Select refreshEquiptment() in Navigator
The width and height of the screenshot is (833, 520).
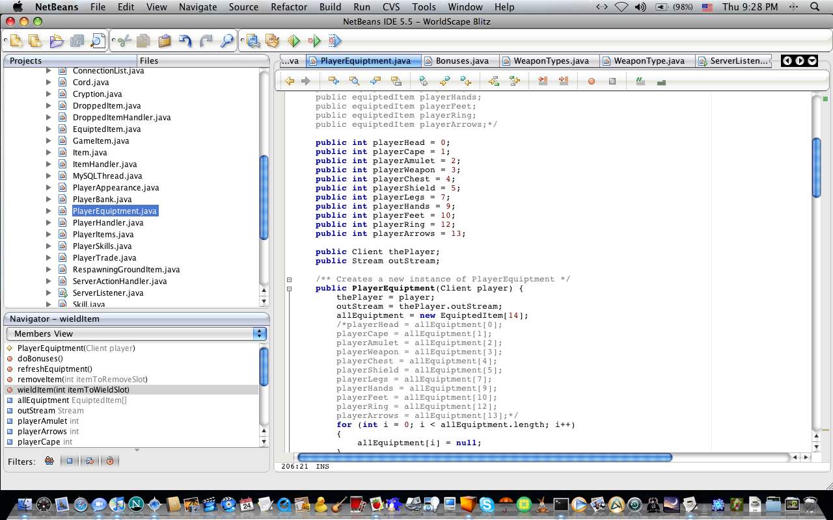pos(55,369)
